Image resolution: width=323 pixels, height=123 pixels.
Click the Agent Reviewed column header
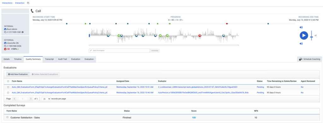click(308, 81)
